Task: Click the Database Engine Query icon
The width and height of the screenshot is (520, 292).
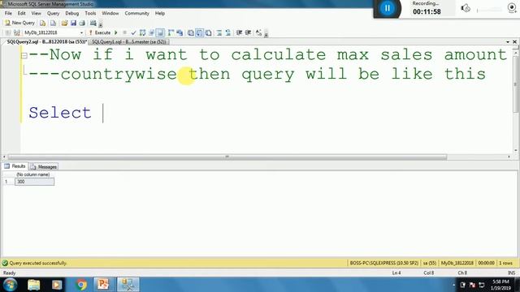Action: pyautogui.click(x=42, y=24)
